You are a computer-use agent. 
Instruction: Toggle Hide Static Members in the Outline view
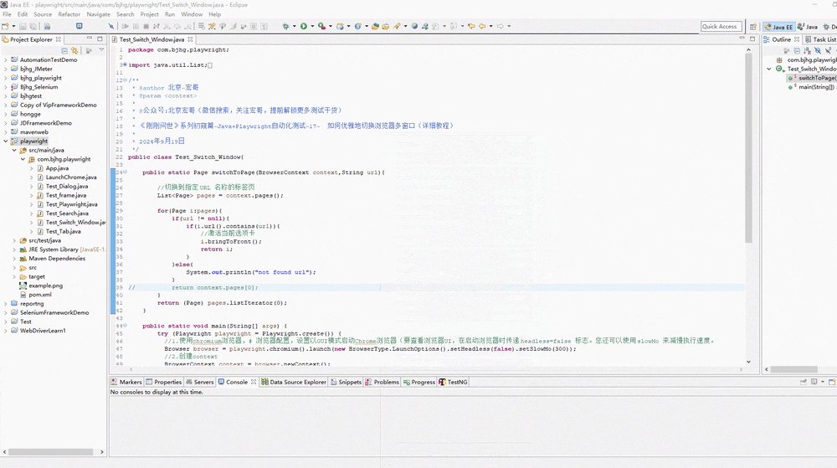(828, 51)
